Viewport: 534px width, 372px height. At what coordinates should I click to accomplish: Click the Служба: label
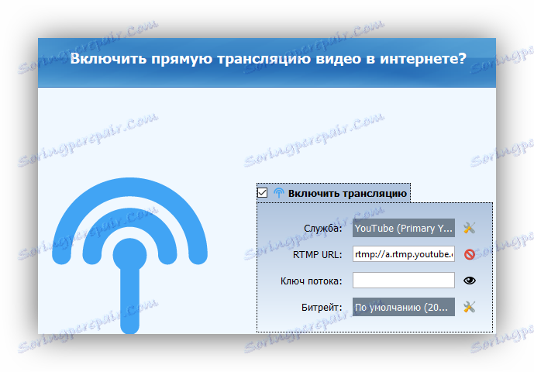pos(323,228)
